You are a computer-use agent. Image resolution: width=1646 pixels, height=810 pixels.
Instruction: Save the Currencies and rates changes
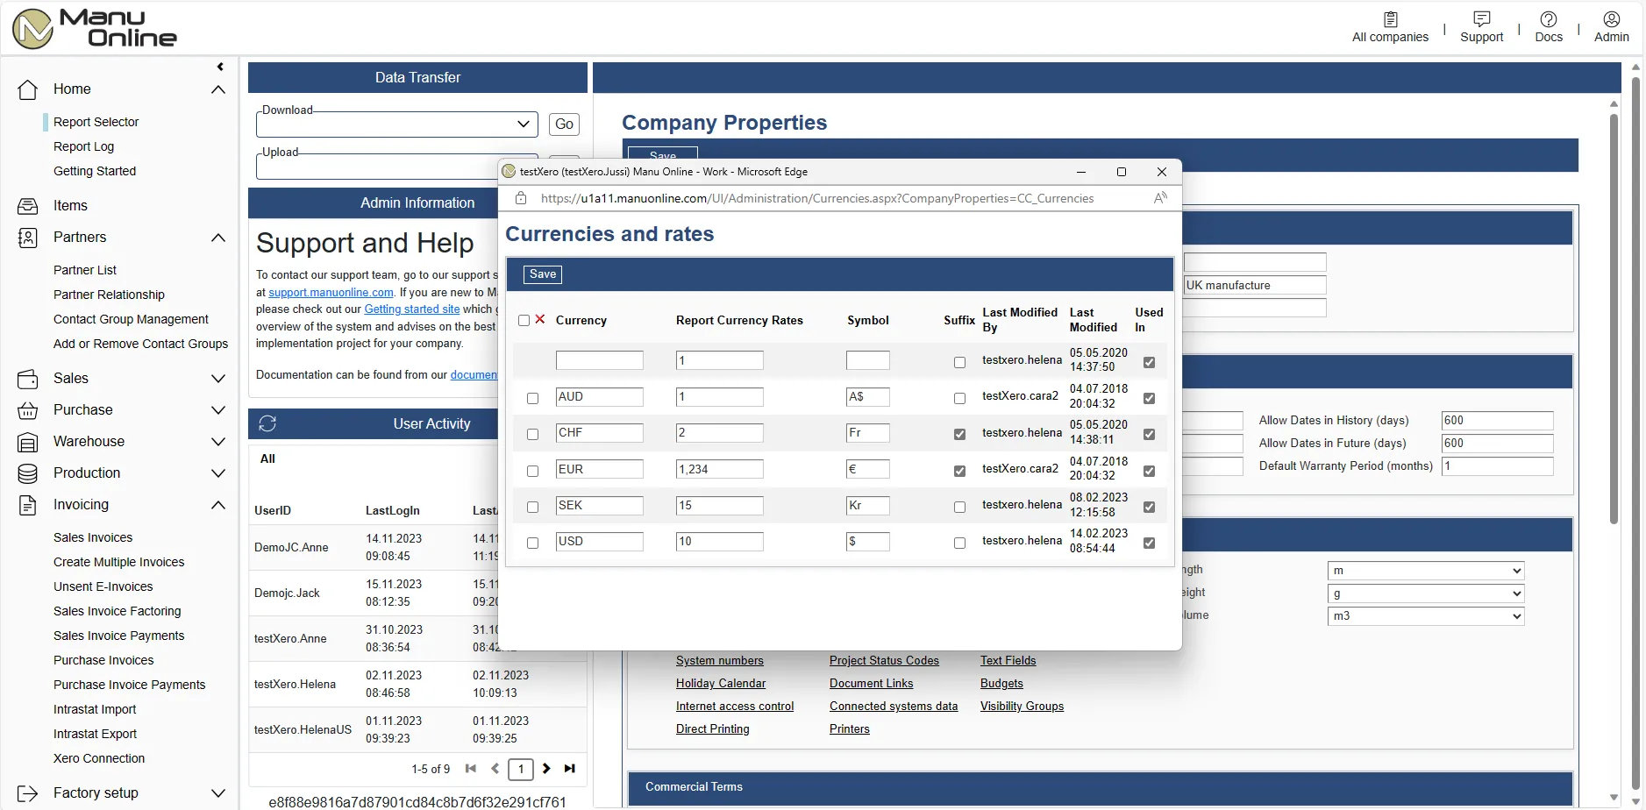(x=542, y=274)
